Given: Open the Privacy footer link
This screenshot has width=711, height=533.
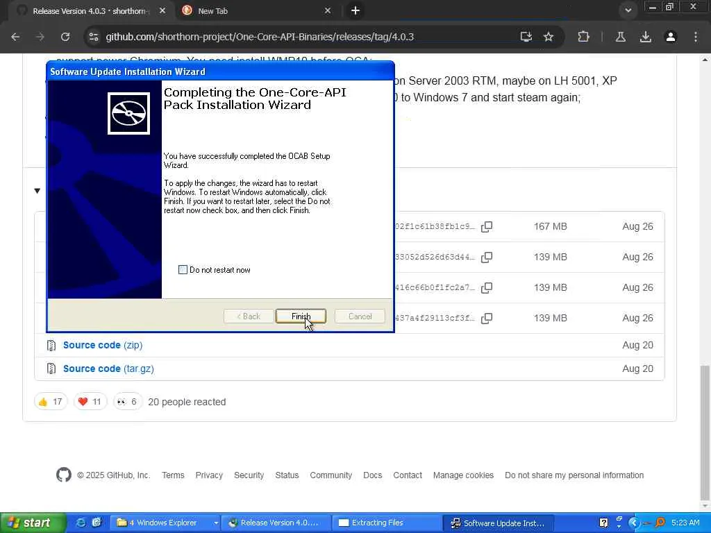Looking at the screenshot, I should click(209, 475).
